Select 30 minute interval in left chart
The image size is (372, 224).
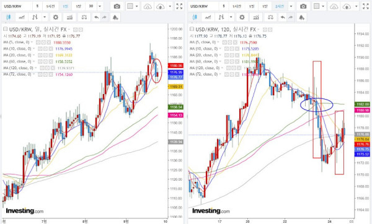pyautogui.click(x=91, y=6)
